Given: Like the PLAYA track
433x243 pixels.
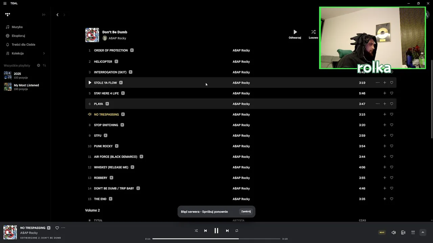Looking at the screenshot, I should coord(392,104).
